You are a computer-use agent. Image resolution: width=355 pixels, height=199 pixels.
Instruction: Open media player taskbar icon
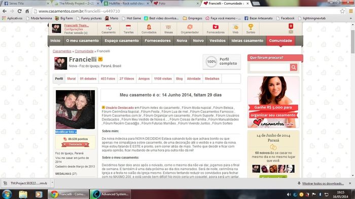click(x=39, y=194)
